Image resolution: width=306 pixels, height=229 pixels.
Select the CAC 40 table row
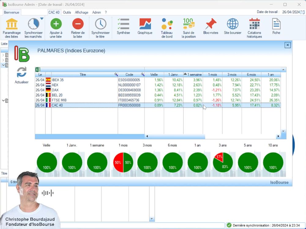click(x=158, y=105)
